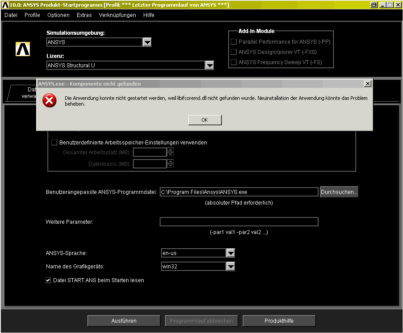
Task: Open the Profile menu
Action: [32, 15]
